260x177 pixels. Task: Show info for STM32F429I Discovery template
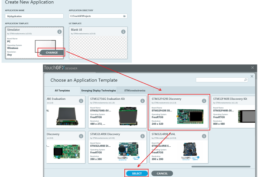click(204, 101)
